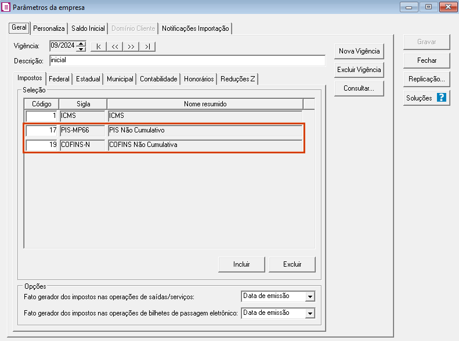The width and height of the screenshot is (459, 341).
Task: Go to next vigência with >> button
Action: click(x=131, y=46)
